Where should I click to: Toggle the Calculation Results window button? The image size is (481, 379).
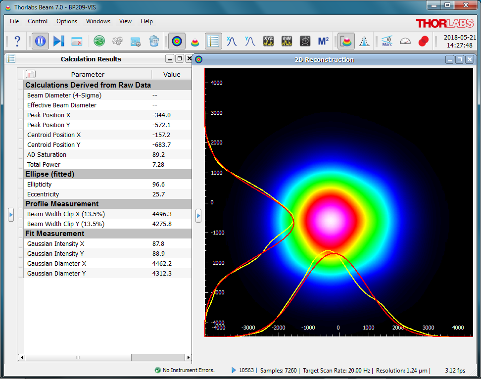213,41
